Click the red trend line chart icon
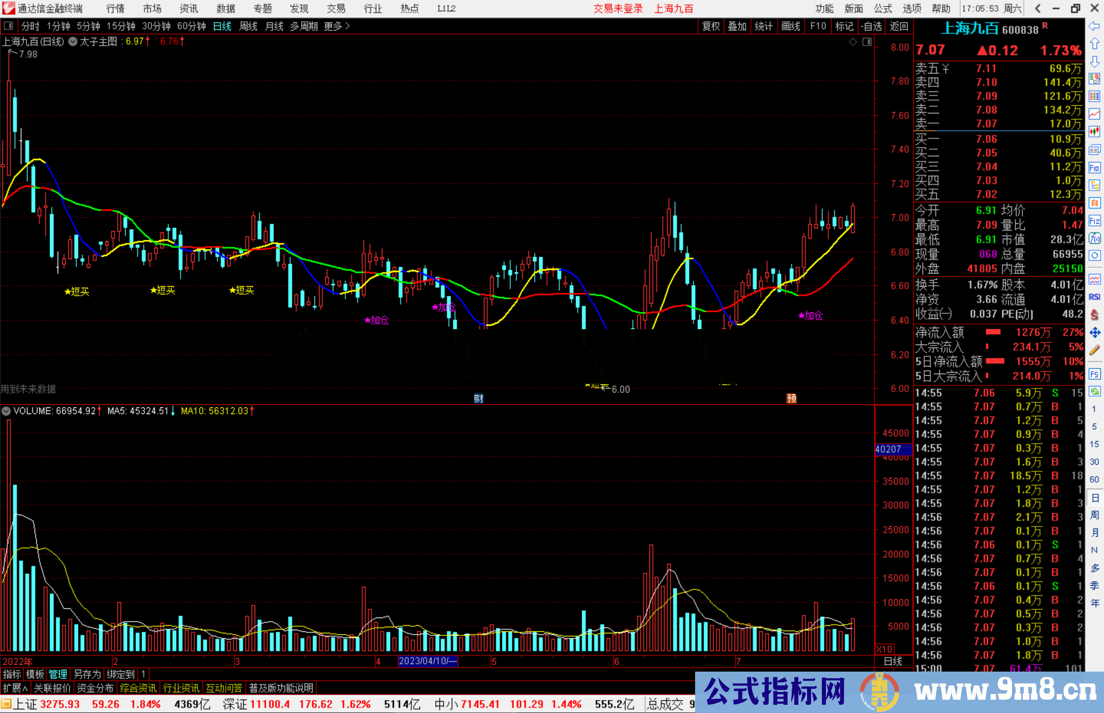Viewport: 1104px width, 713px height. click(x=1094, y=113)
